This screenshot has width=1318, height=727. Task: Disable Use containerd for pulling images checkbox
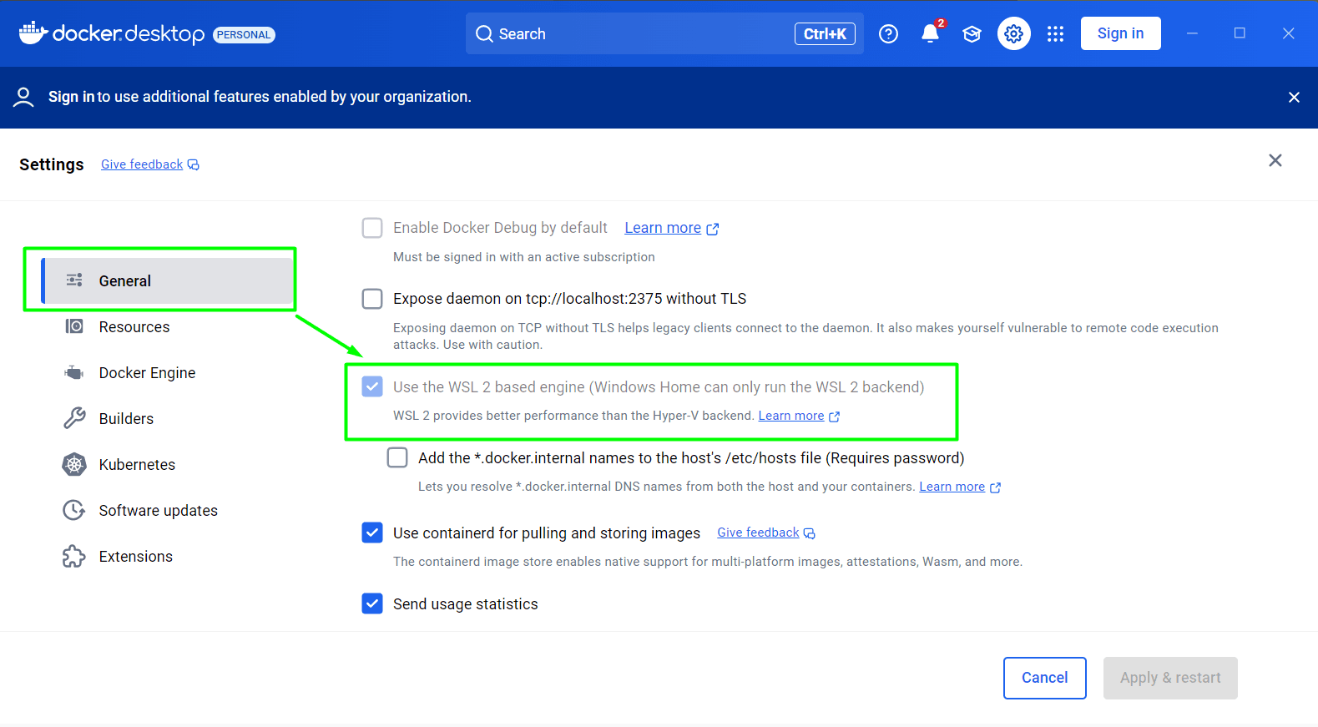372,533
